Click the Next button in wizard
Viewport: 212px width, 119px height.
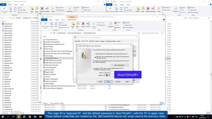(x=108, y=82)
